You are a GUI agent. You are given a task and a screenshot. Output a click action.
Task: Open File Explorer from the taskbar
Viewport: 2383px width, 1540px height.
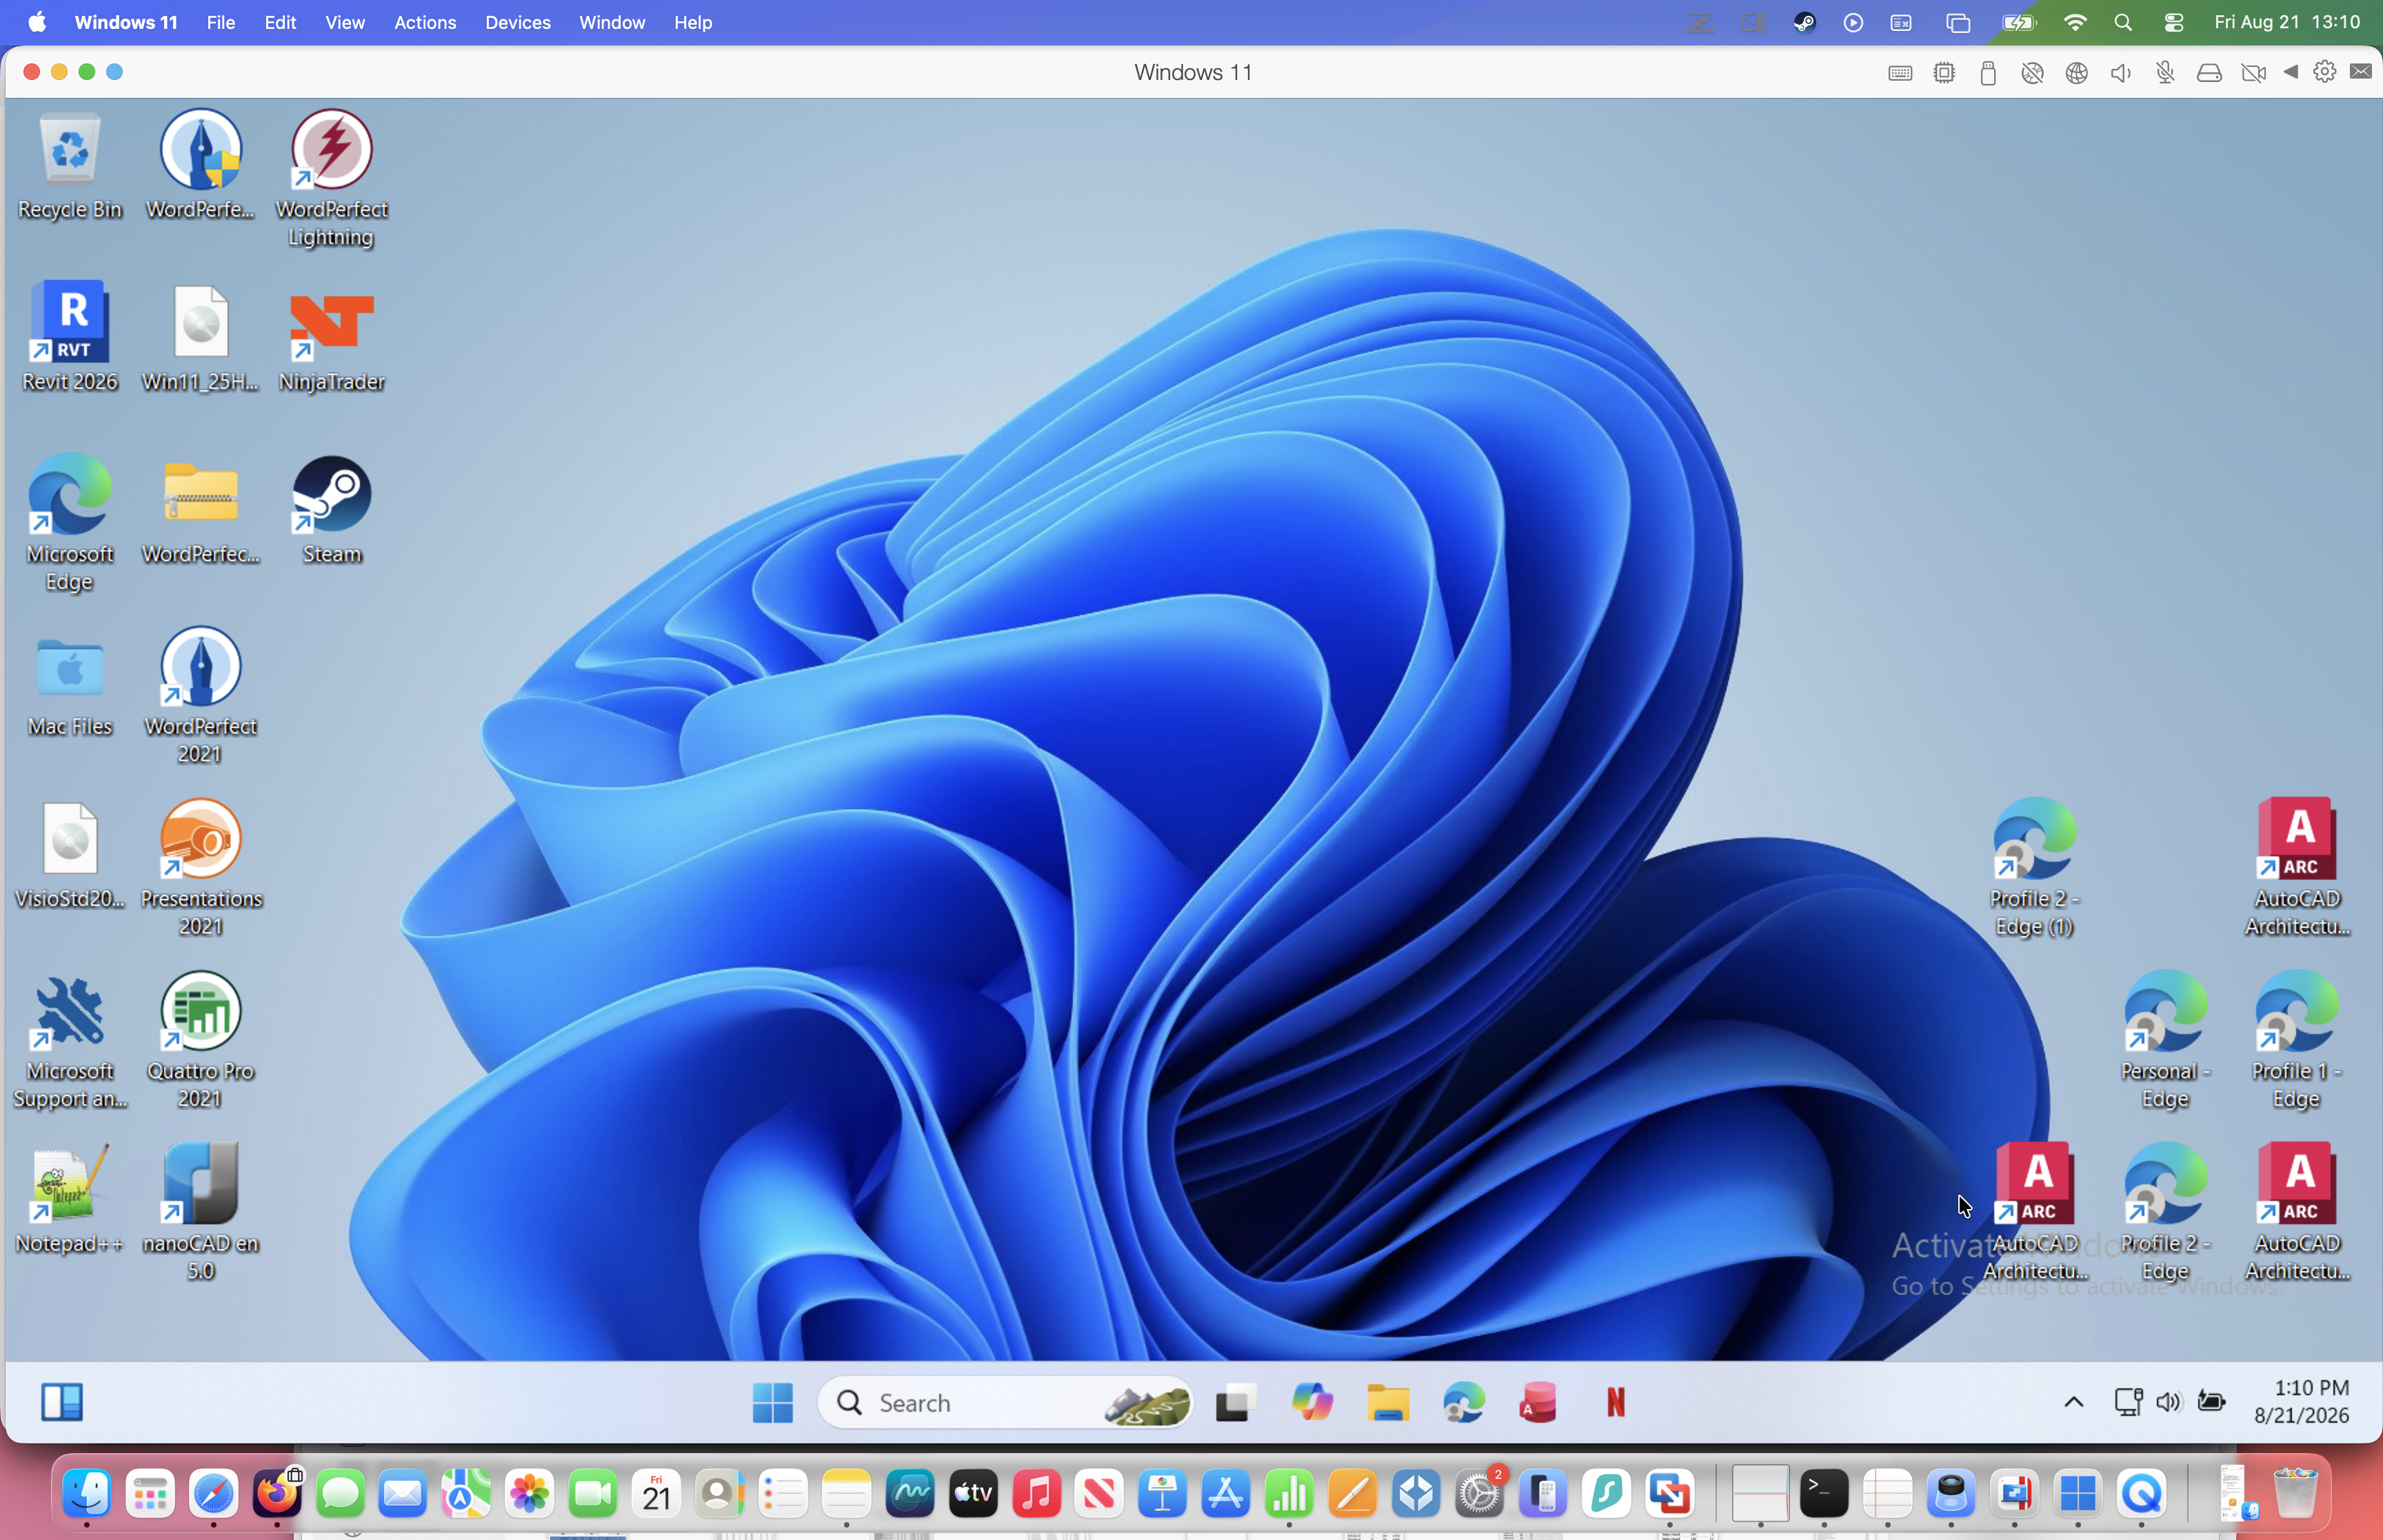[x=1388, y=1402]
